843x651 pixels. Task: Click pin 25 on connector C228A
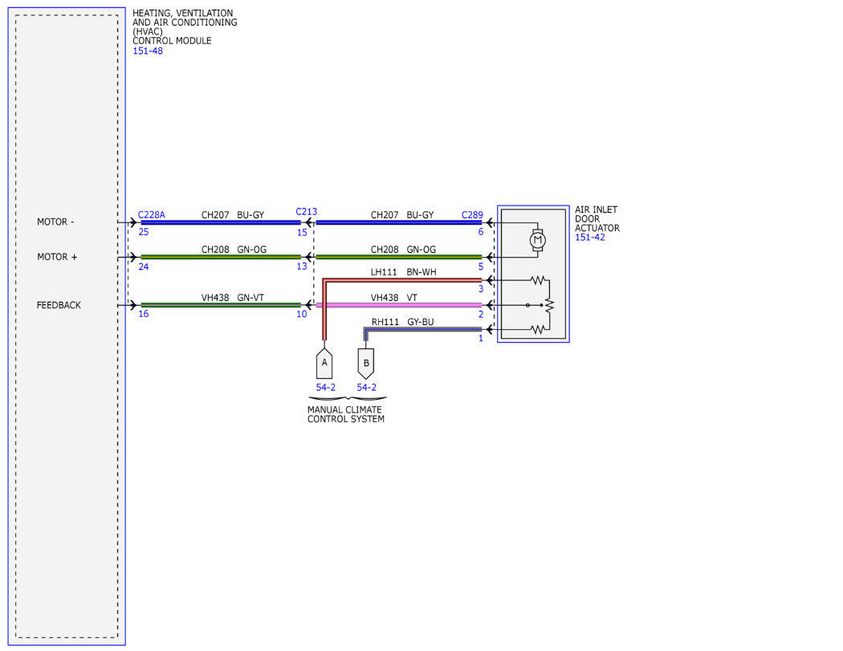(144, 232)
